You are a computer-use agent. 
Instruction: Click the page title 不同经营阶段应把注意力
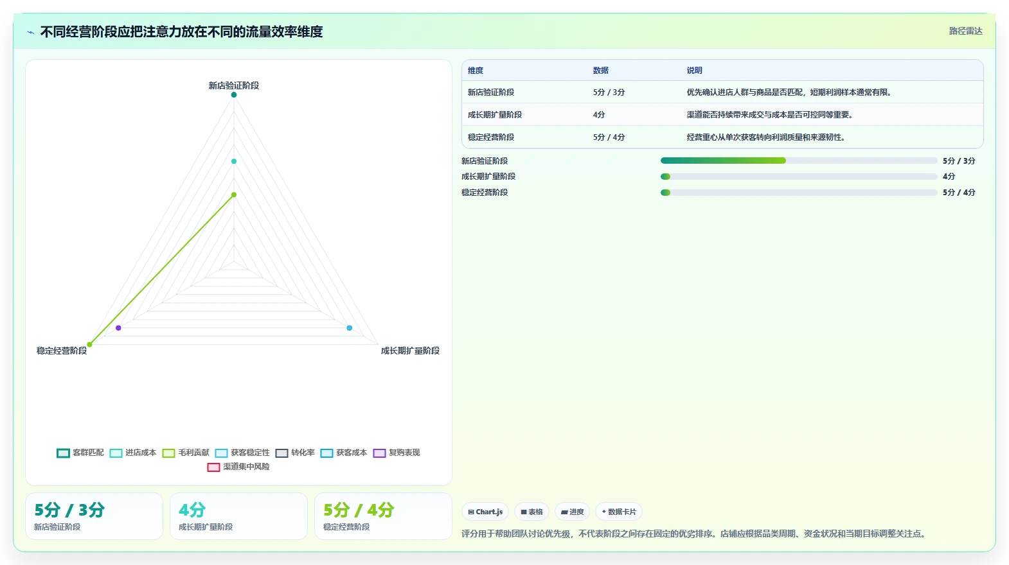[182, 32]
